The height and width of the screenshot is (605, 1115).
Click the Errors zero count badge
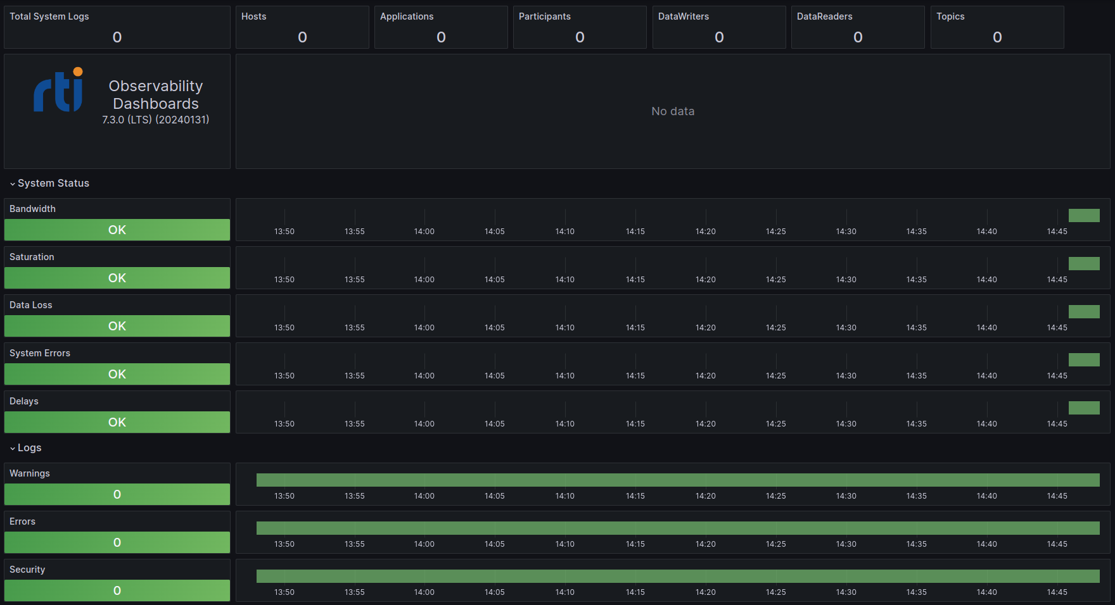click(x=117, y=542)
